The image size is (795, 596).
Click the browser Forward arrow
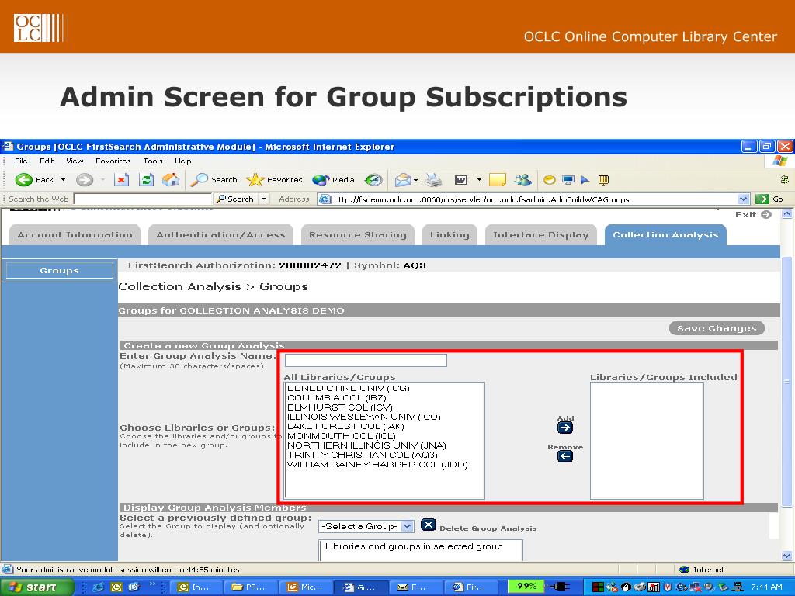(84, 179)
